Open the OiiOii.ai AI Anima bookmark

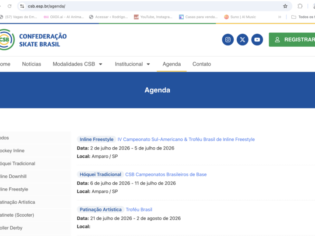coord(64,17)
